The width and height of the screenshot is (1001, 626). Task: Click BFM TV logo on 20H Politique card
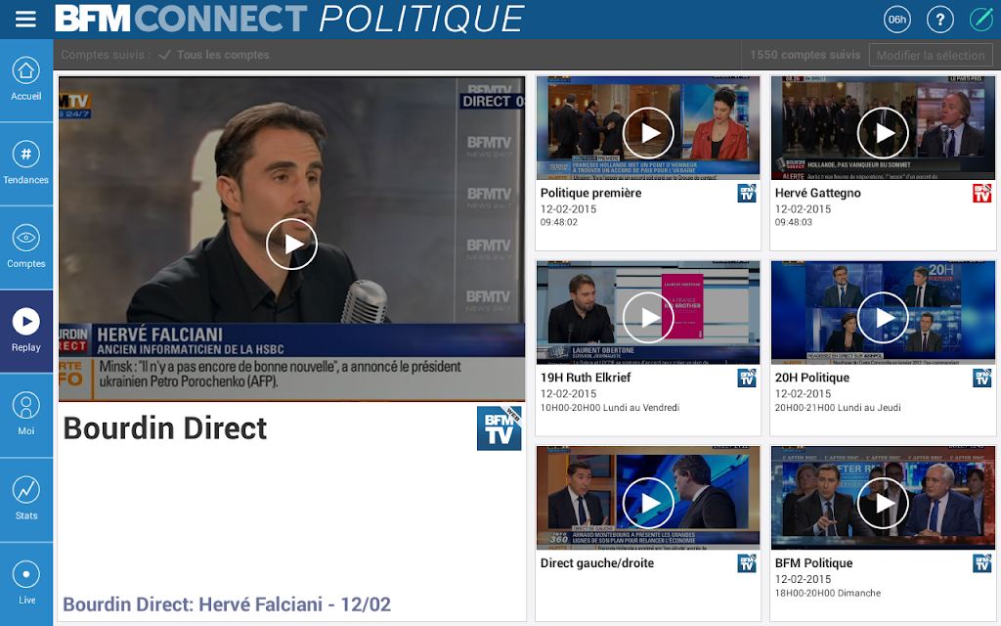(x=981, y=378)
